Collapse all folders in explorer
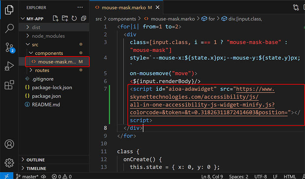The image size is (305, 179). tap(83, 18)
